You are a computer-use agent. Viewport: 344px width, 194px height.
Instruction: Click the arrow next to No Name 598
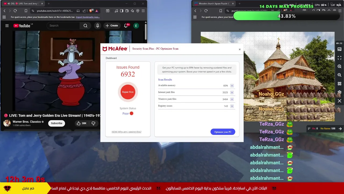340,129
